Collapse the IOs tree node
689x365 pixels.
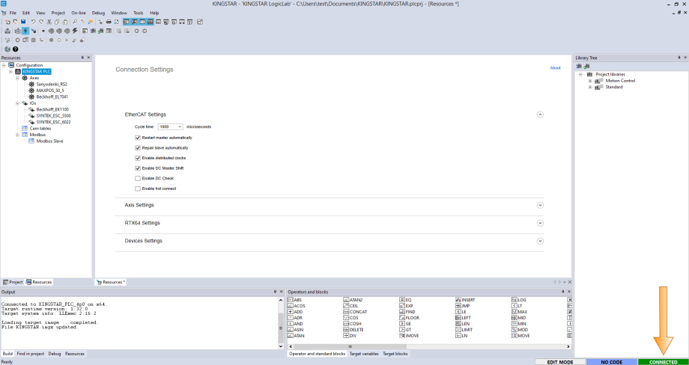(x=17, y=103)
